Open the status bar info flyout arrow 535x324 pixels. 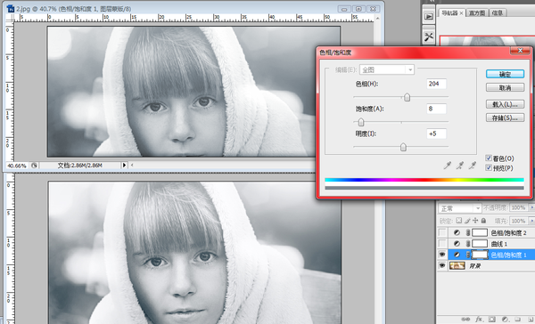pyautogui.click(x=124, y=166)
